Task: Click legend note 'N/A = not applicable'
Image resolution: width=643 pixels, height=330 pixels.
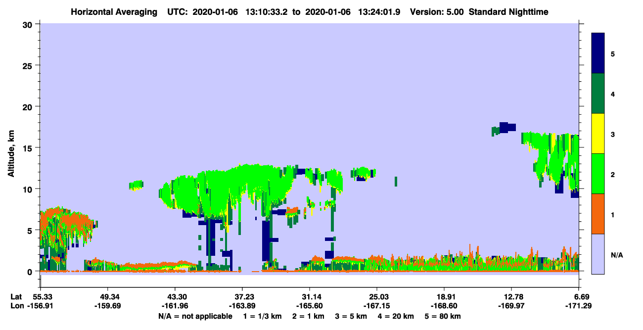Action: click(x=195, y=316)
